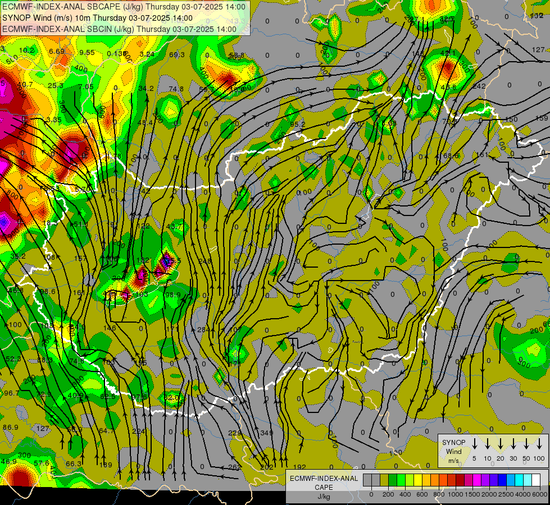Click the map value 202

click(x=267, y=467)
